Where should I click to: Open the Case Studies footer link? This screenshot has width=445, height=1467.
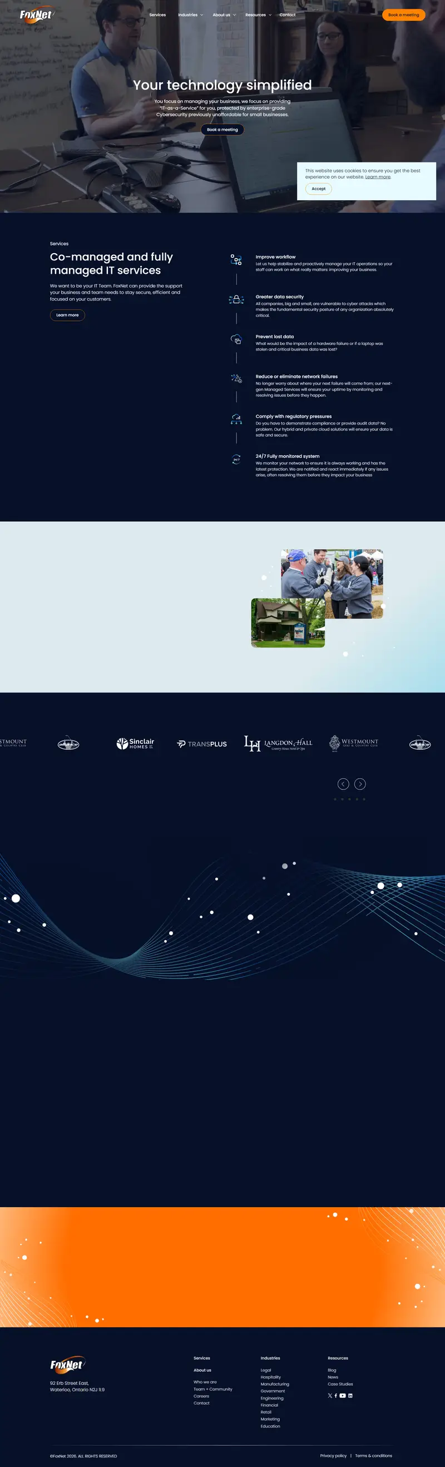340,1384
